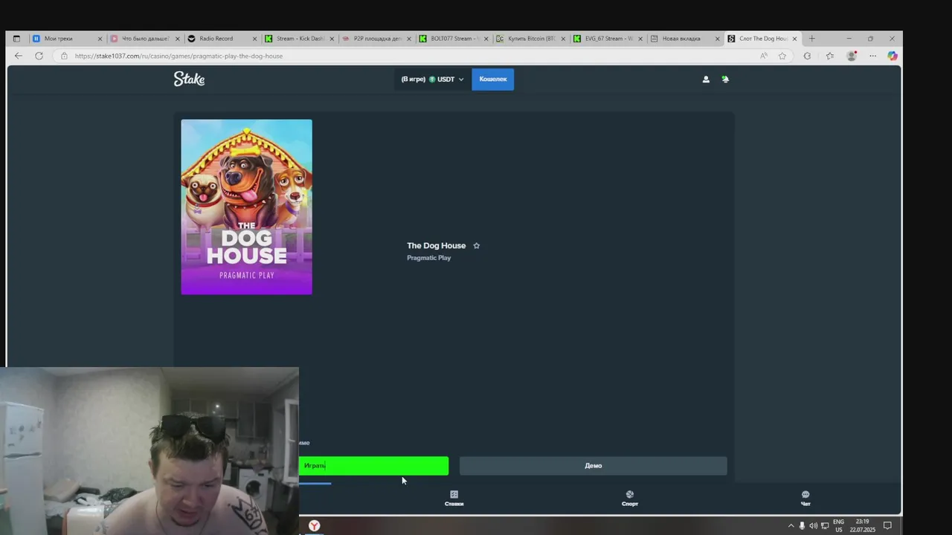Click the ENG US language indicator
Screen dimensions: 952x535
tap(838, 525)
